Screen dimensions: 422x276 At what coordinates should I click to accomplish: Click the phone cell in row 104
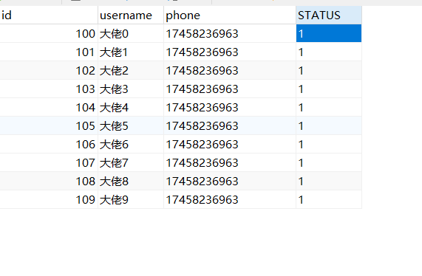(x=230, y=108)
